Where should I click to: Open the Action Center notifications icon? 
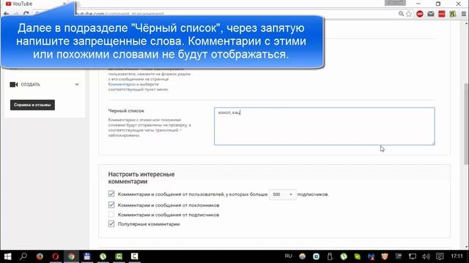tap(440, 256)
